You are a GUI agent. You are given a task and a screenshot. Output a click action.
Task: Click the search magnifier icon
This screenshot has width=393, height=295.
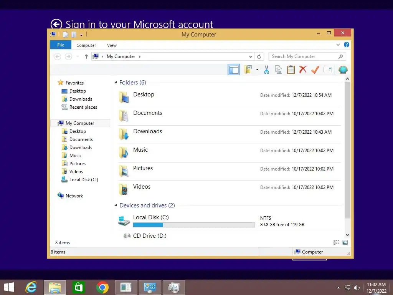[340, 56]
